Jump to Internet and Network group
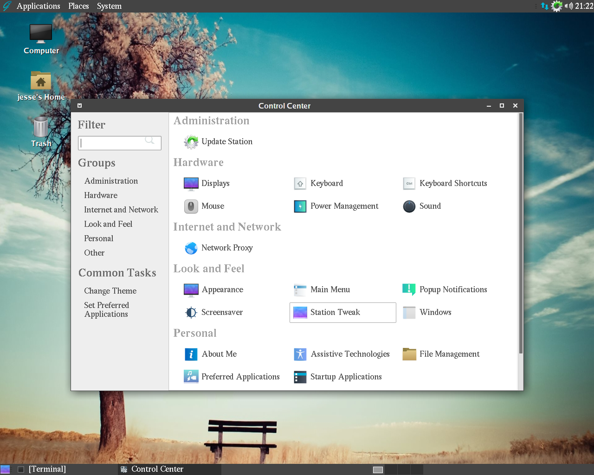 click(x=121, y=210)
